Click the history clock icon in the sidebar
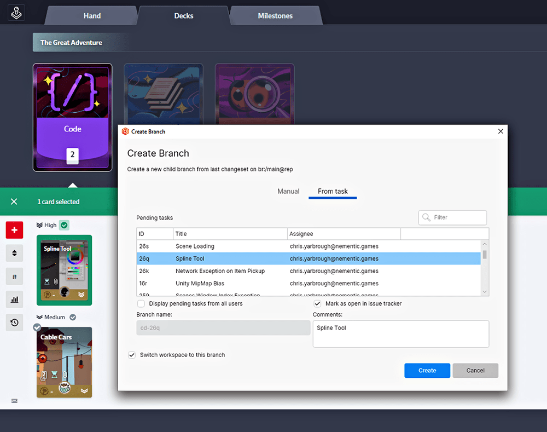This screenshot has height=432, width=547. click(14, 322)
